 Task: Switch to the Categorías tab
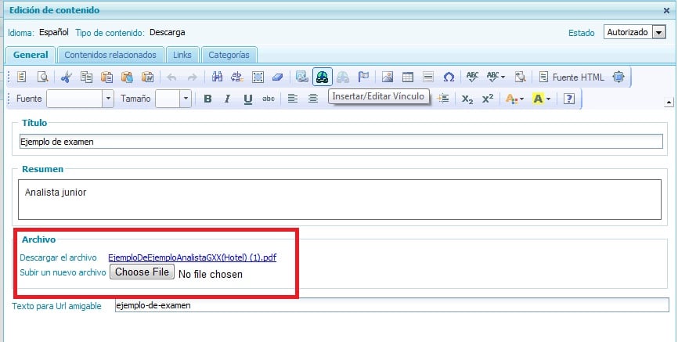(229, 55)
